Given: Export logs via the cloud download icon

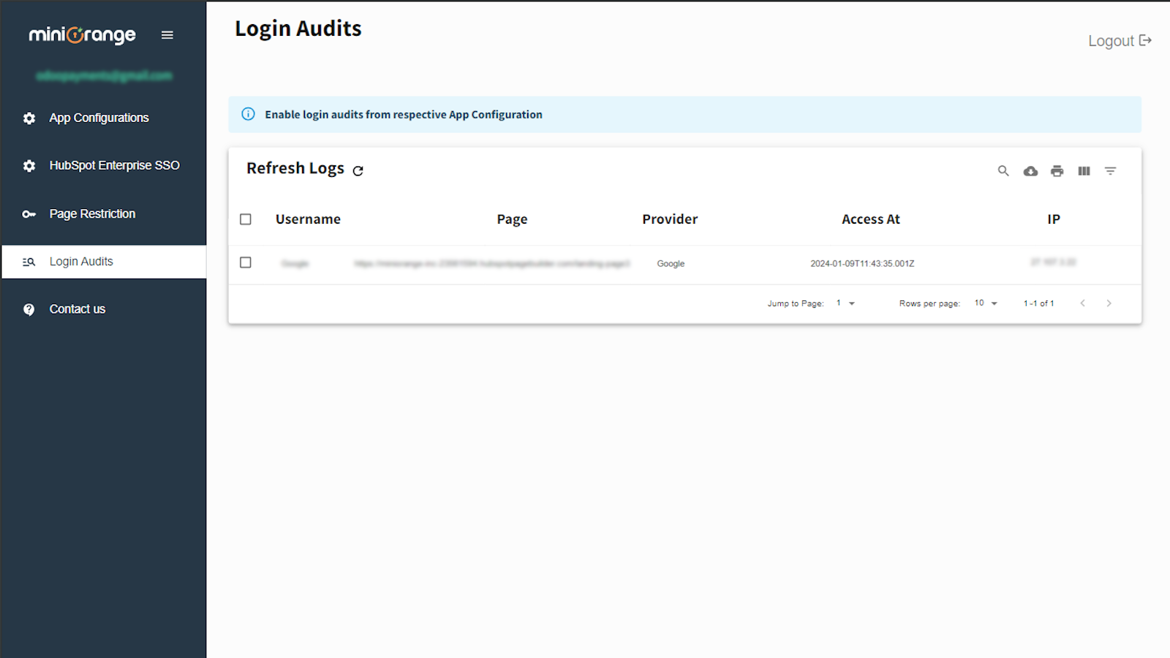Looking at the screenshot, I should pos(1030,170).
